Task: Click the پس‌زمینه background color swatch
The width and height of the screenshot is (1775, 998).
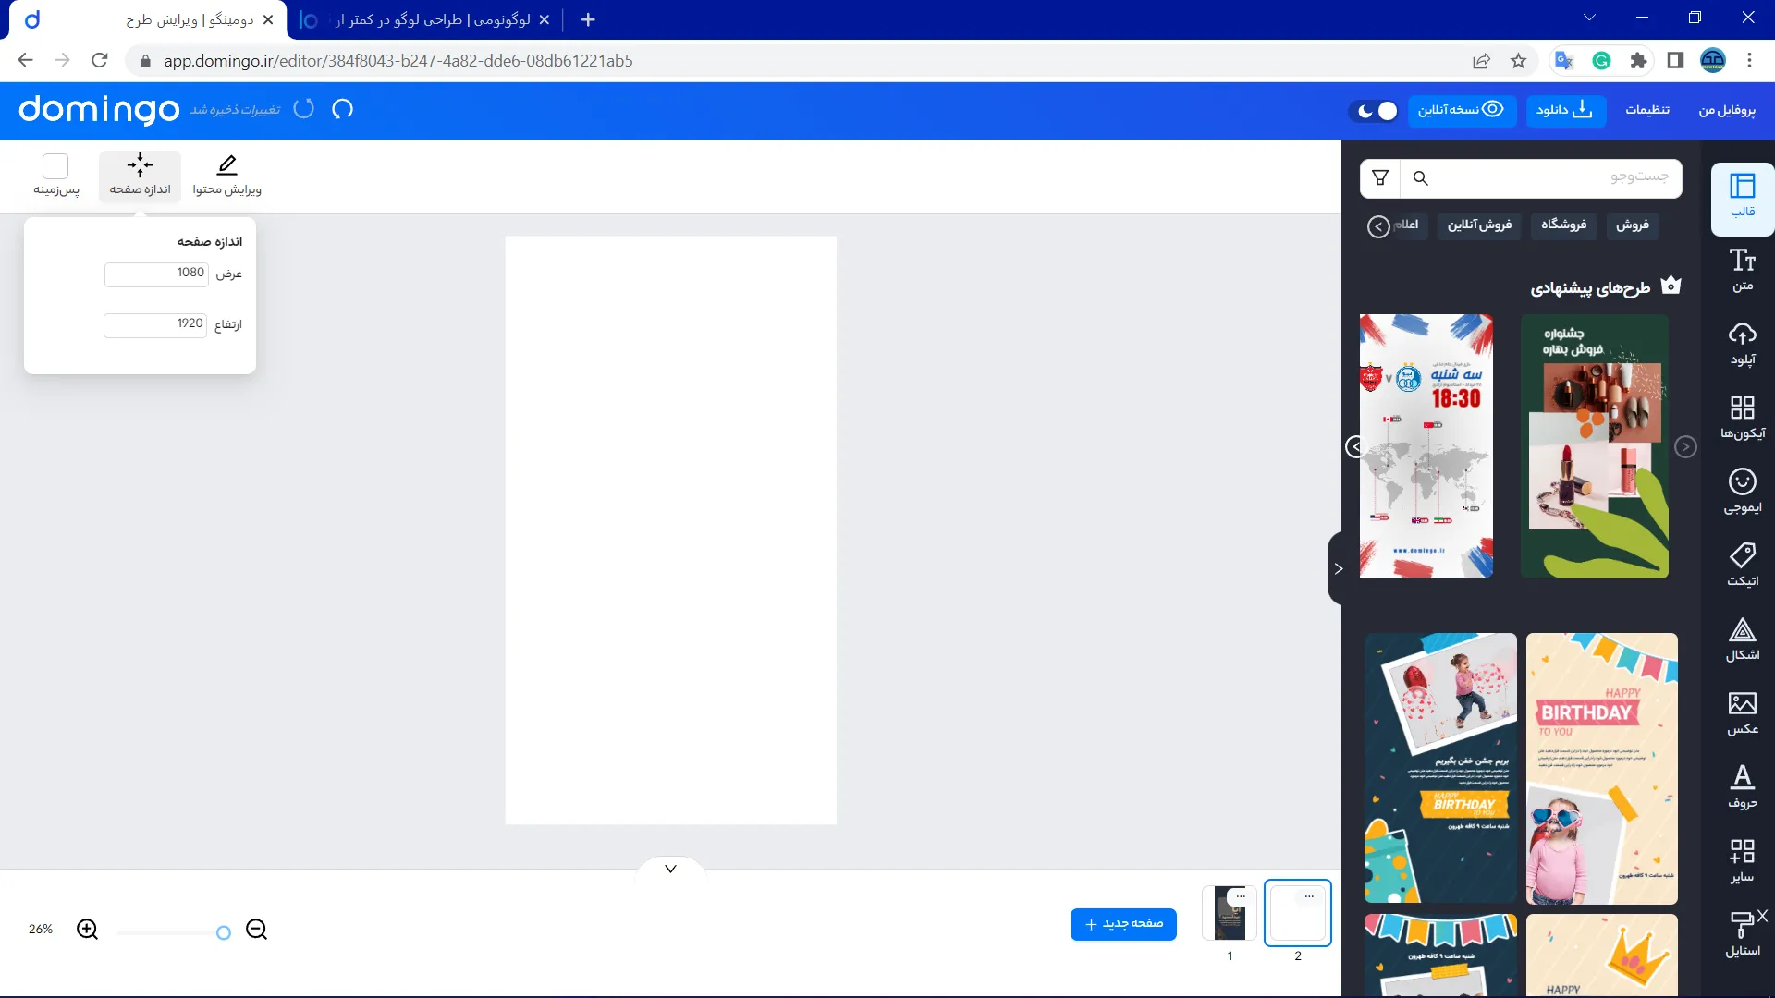Action: 55,166
